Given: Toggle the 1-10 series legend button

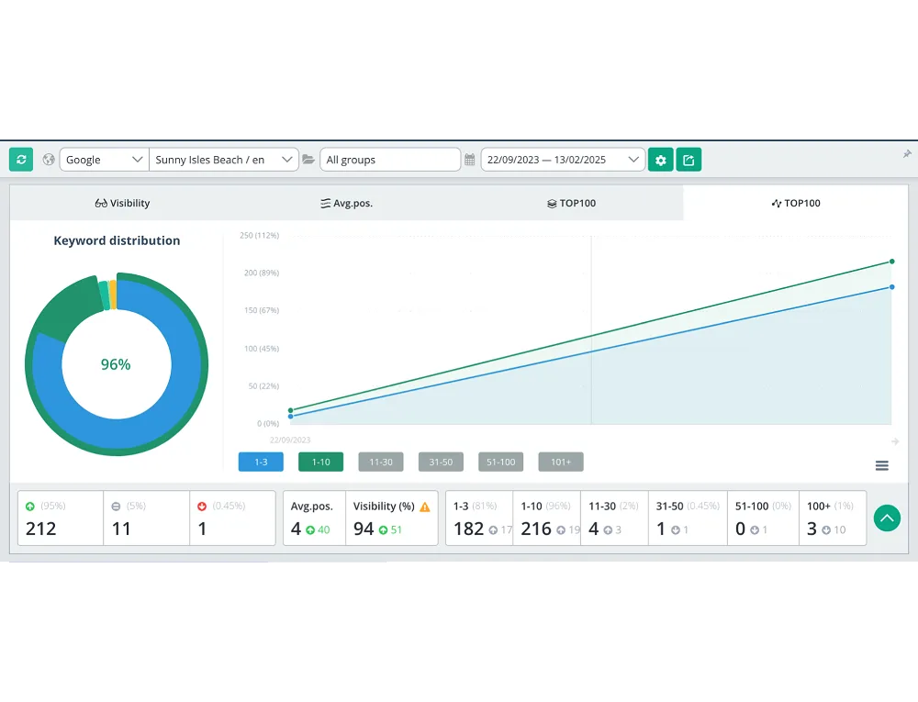Looking at the screenshot, I should (320, 462).
